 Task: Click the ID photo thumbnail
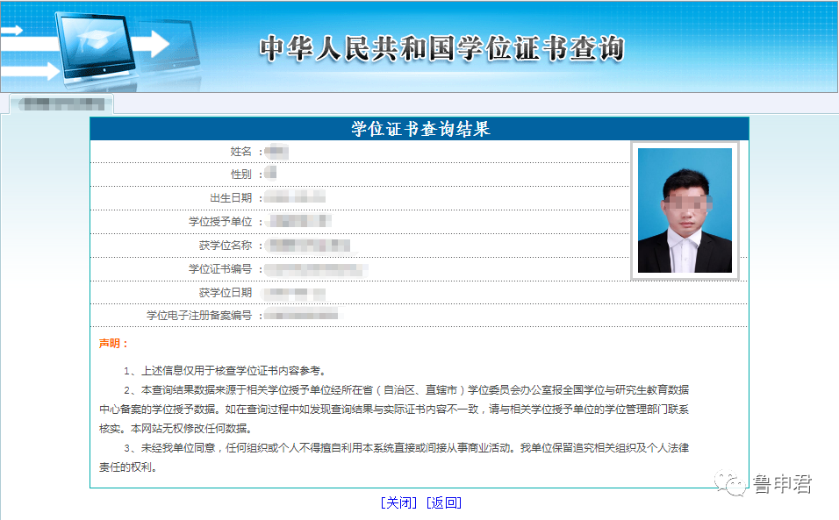[x=685, y=210]
